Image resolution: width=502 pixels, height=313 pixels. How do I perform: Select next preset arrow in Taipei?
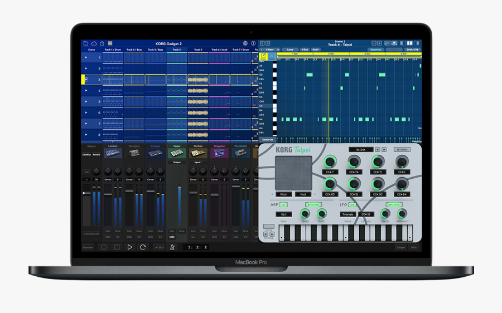384,150
